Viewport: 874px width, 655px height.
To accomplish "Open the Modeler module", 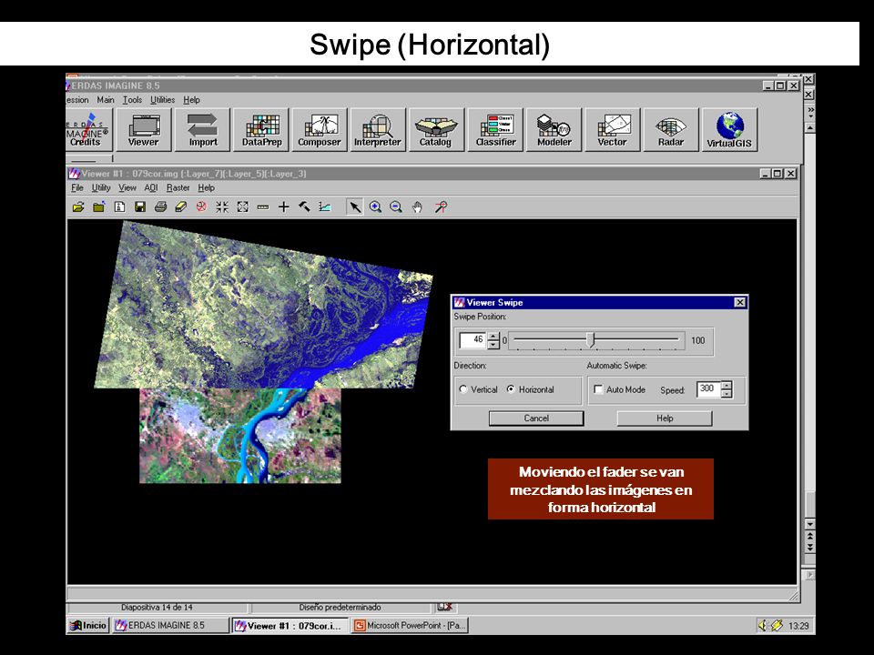I will click(x=554, y=130).
